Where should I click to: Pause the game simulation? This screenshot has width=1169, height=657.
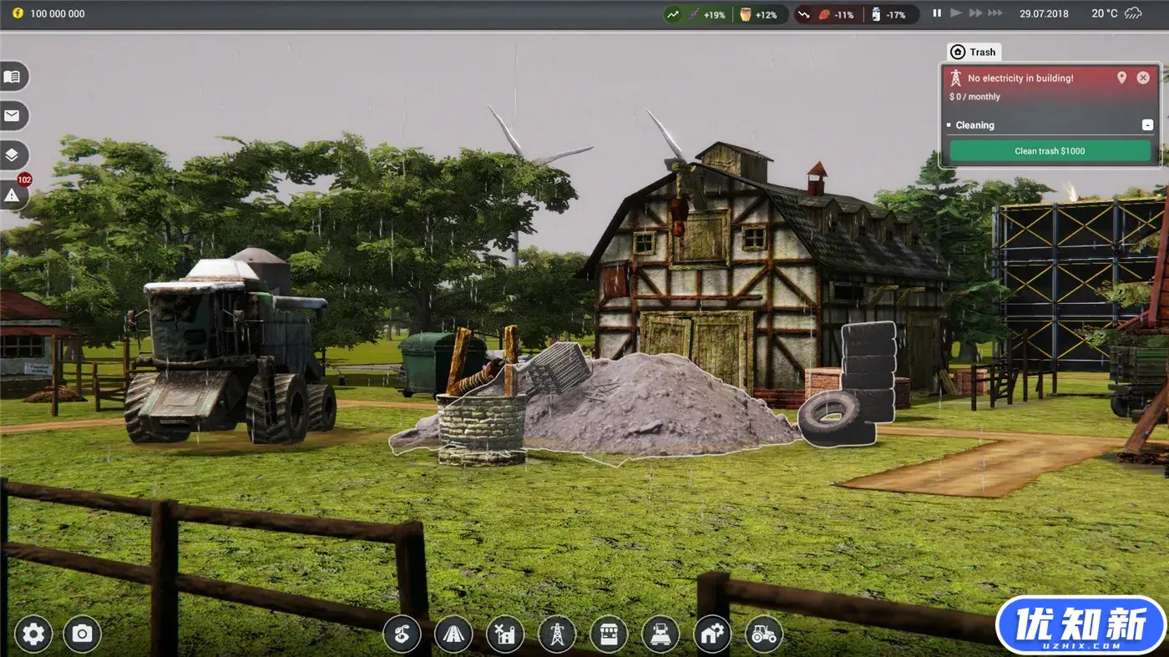tap(936, 13)
